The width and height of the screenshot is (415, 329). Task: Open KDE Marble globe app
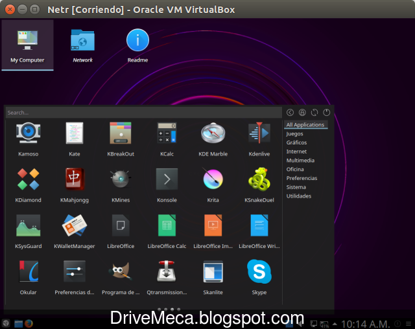[213, 139]
